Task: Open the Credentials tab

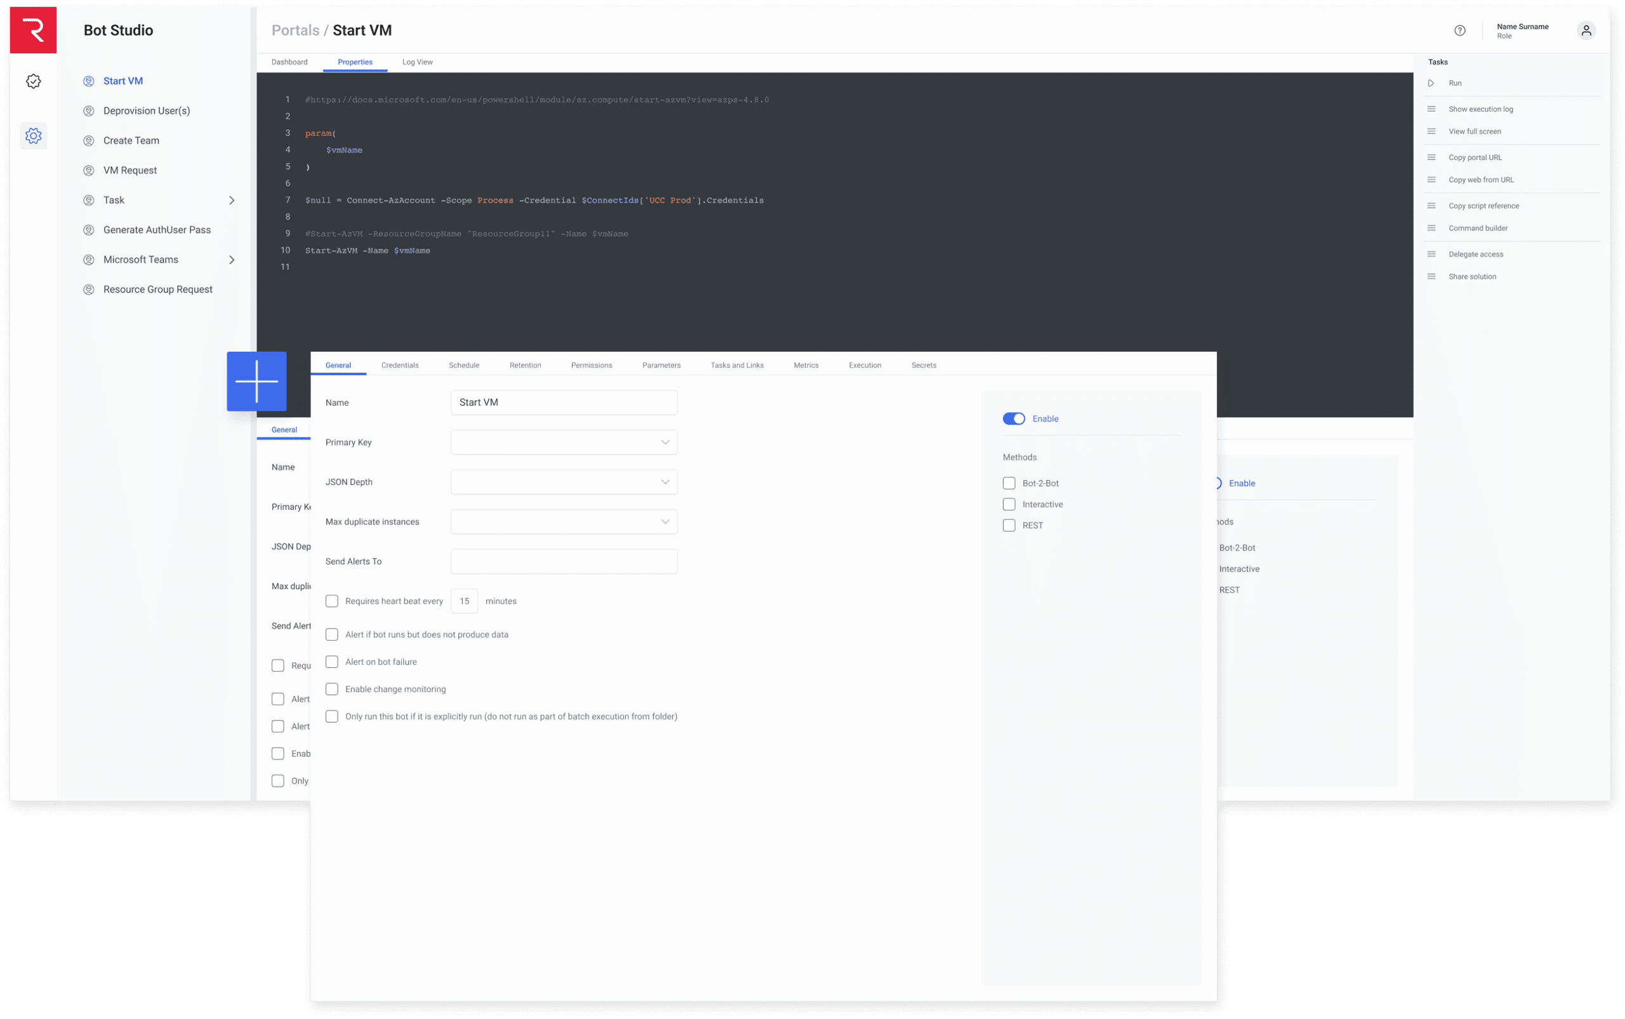Action: [x=399, y=365]
